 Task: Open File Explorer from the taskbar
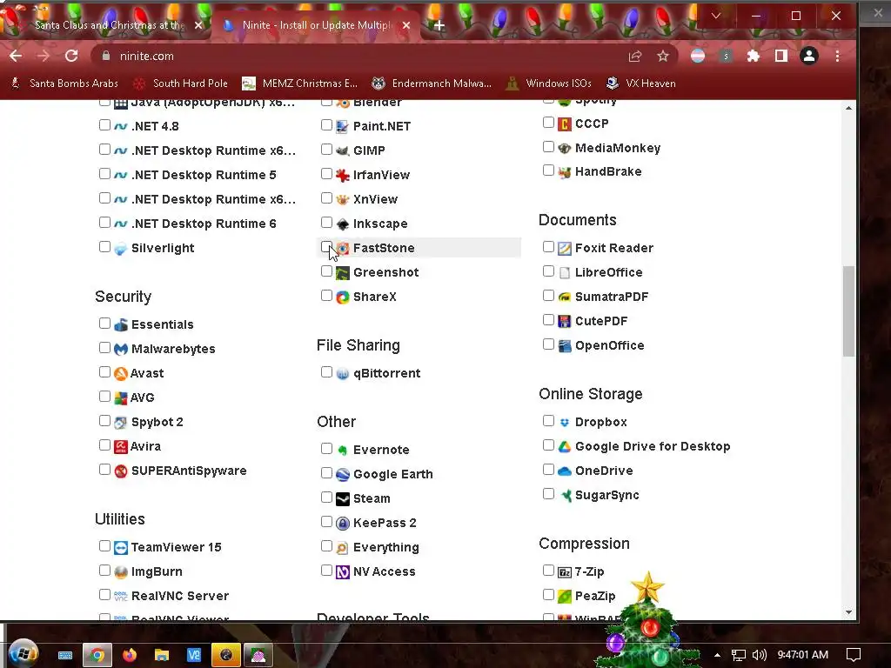coord(162,655)
